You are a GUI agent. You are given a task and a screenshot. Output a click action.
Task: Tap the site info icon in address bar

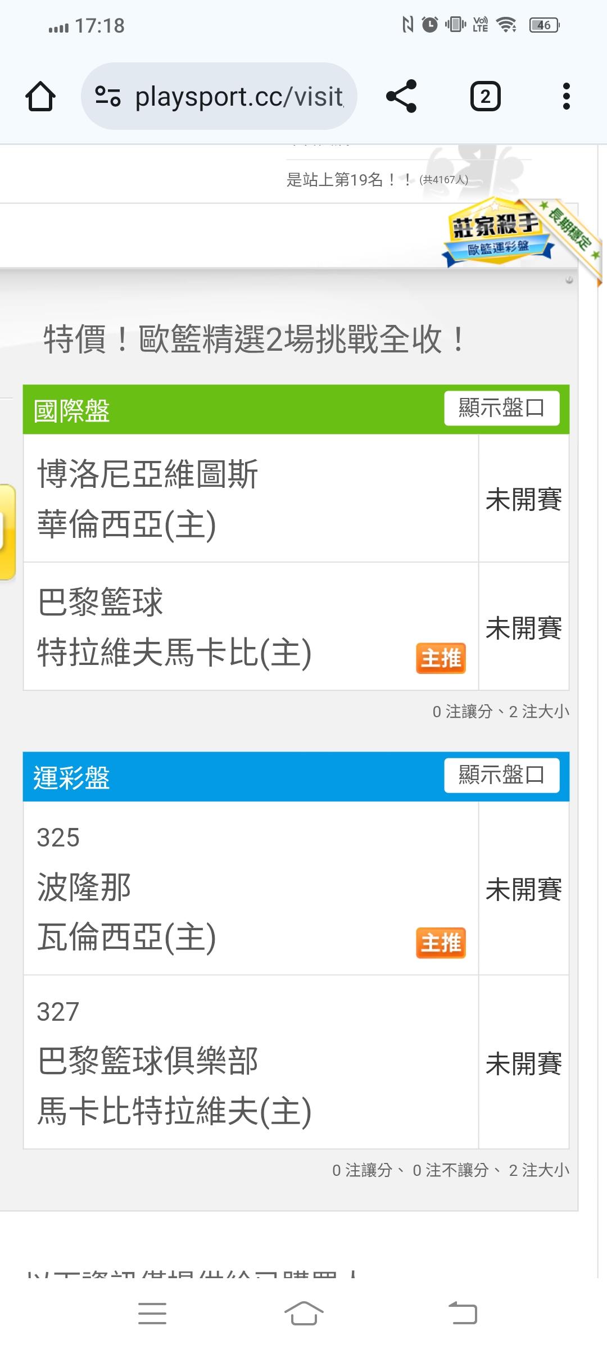click(107, 96)
